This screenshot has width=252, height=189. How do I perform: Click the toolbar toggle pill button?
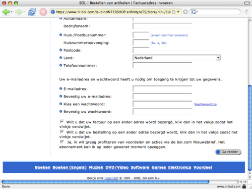tap(247, 3)
